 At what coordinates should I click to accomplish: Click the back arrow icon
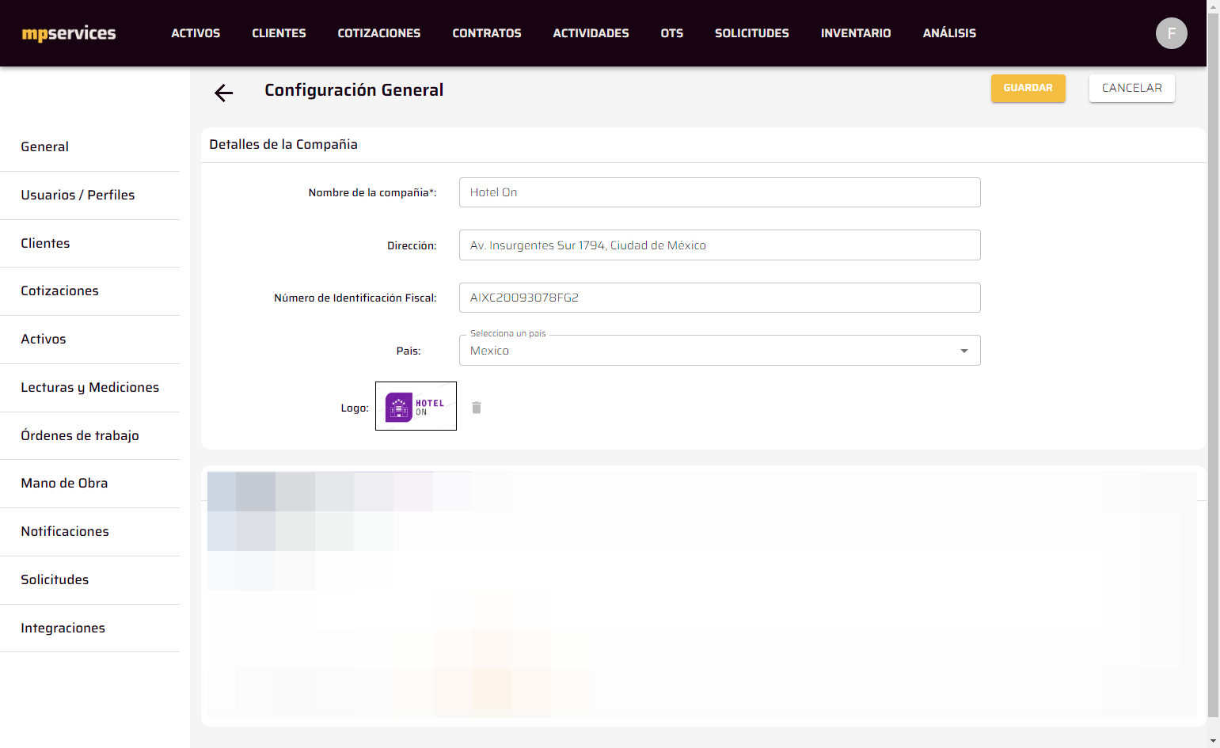pyautogui.click(x=224, y=93)
